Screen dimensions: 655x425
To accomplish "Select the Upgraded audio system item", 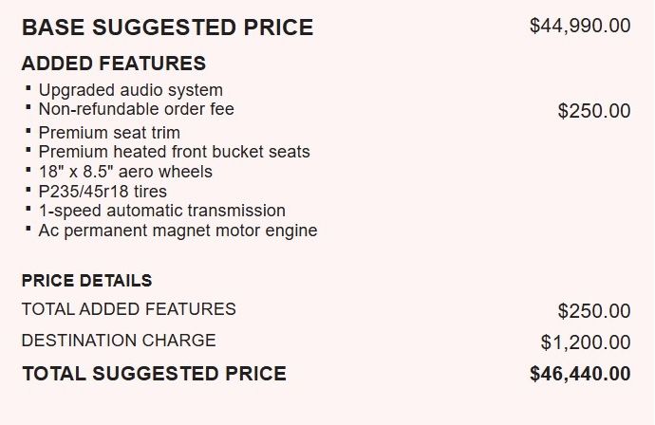I will [x=131, y=90].
